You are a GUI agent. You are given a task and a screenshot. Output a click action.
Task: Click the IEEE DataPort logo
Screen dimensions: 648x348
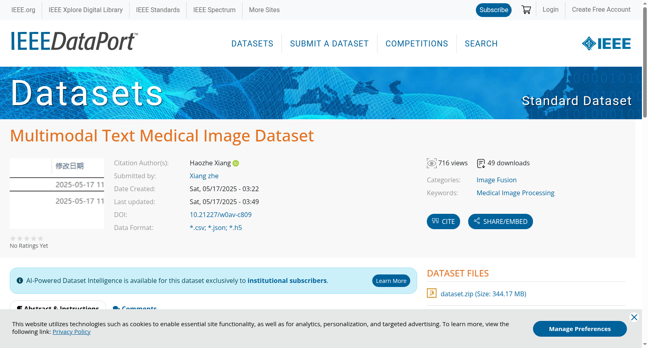pyautogui.click(x=74, y=42)
